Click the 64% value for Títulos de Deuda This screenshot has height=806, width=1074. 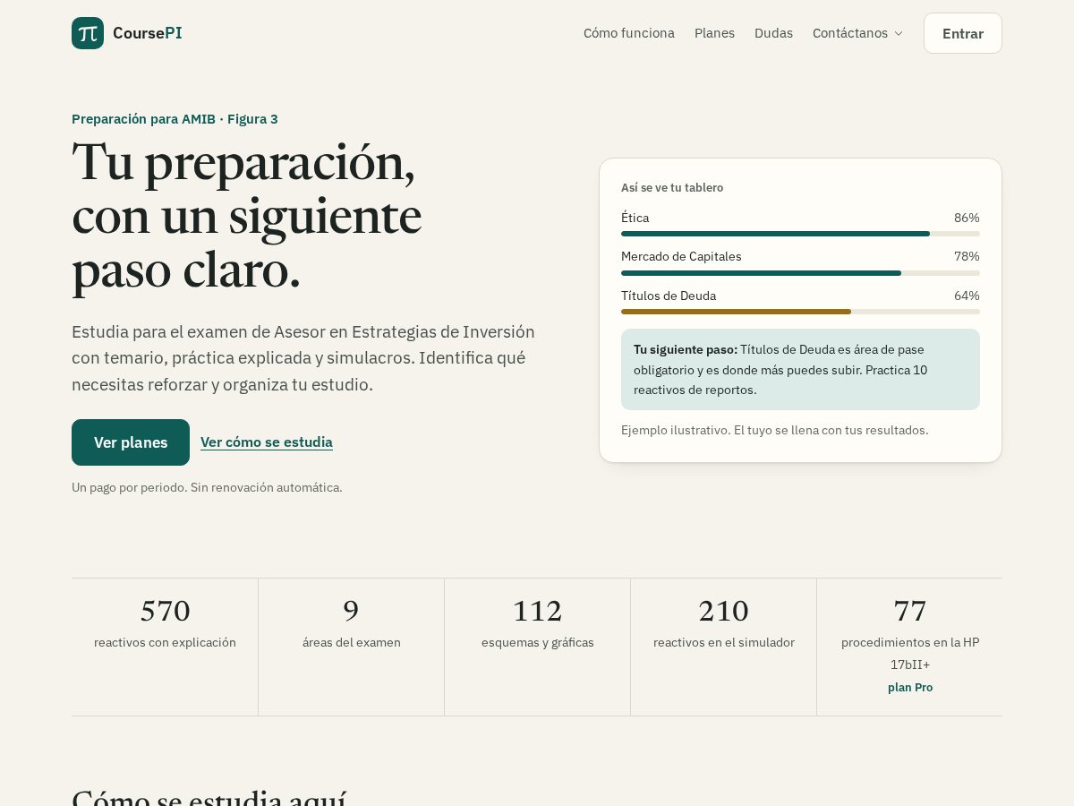[967, 296]
